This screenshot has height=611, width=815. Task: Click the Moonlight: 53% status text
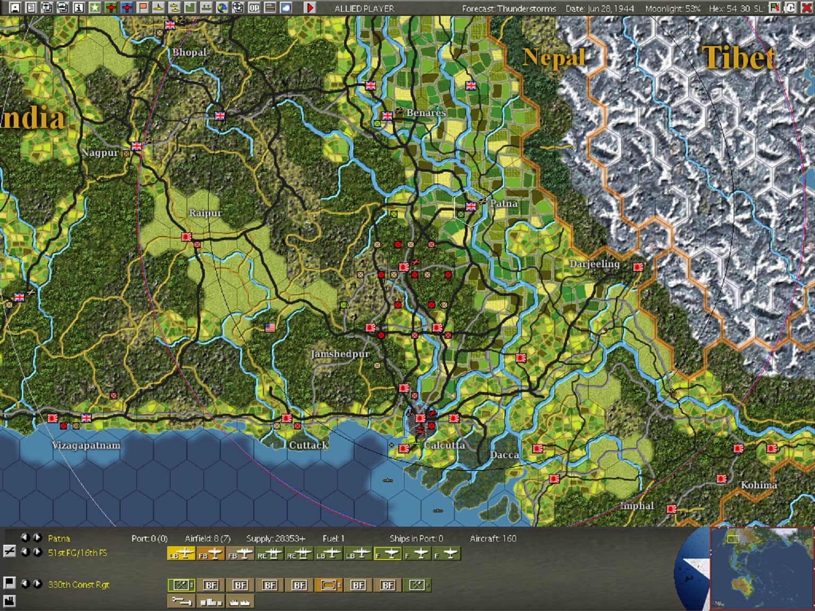point(673,8)
